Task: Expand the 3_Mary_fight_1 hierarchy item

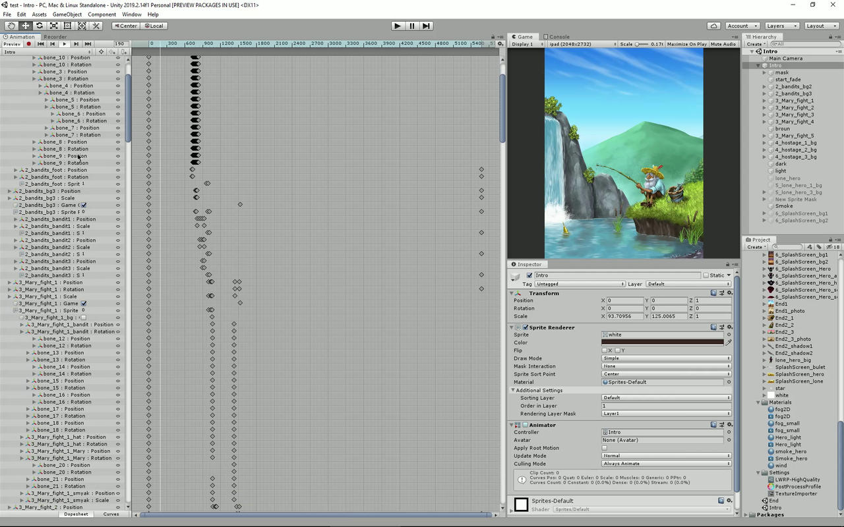Action: click(x=765, y=100)
